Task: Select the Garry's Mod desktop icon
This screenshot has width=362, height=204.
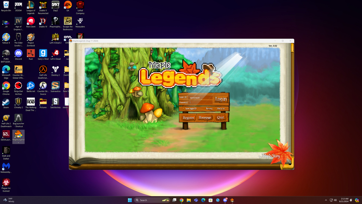Action: (x=43, y=55)
